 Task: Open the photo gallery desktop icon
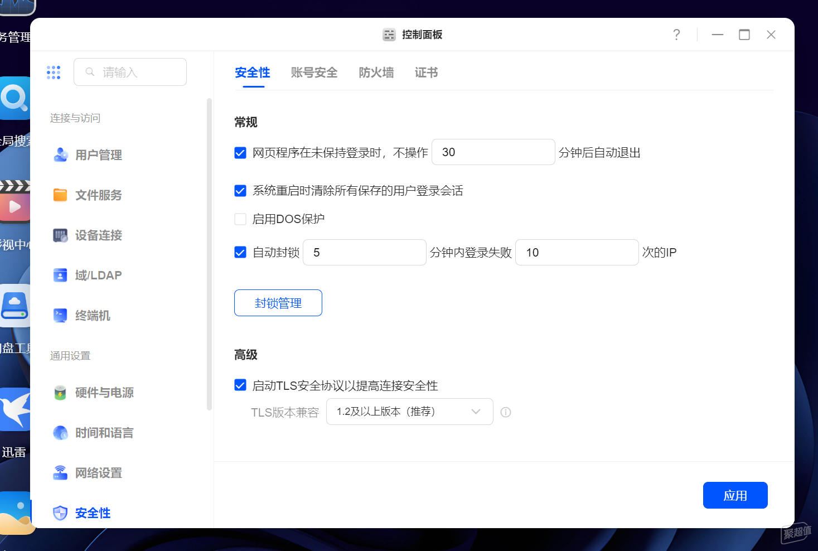click(16, 513)
